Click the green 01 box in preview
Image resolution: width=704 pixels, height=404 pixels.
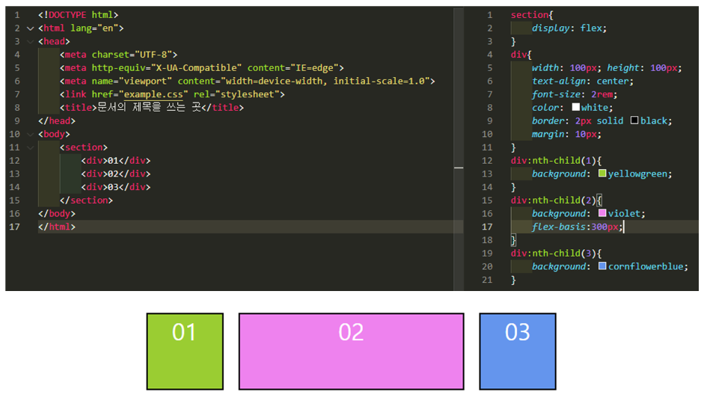pyautogui.click(x=185, y=352)
